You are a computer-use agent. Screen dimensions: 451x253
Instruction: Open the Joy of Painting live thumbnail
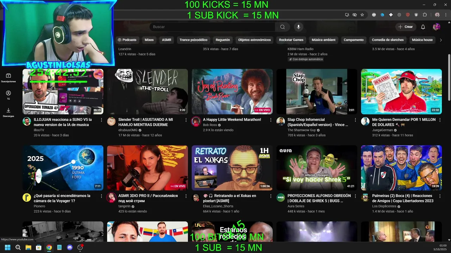[x=232, y=91]
